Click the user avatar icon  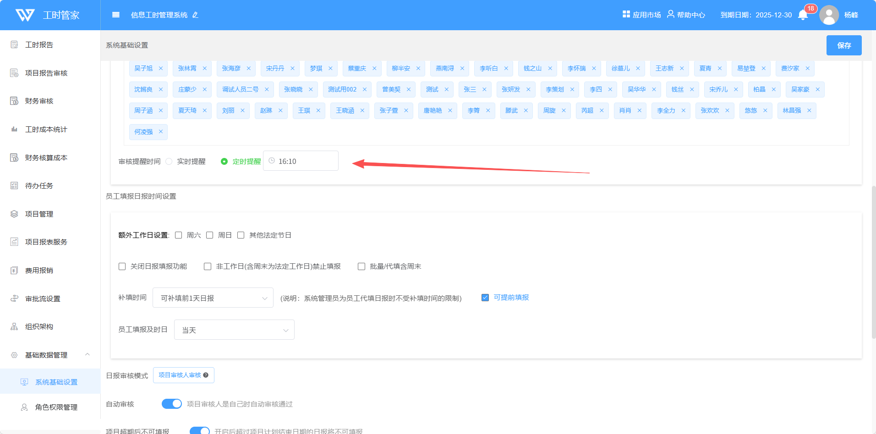[829, 15]
